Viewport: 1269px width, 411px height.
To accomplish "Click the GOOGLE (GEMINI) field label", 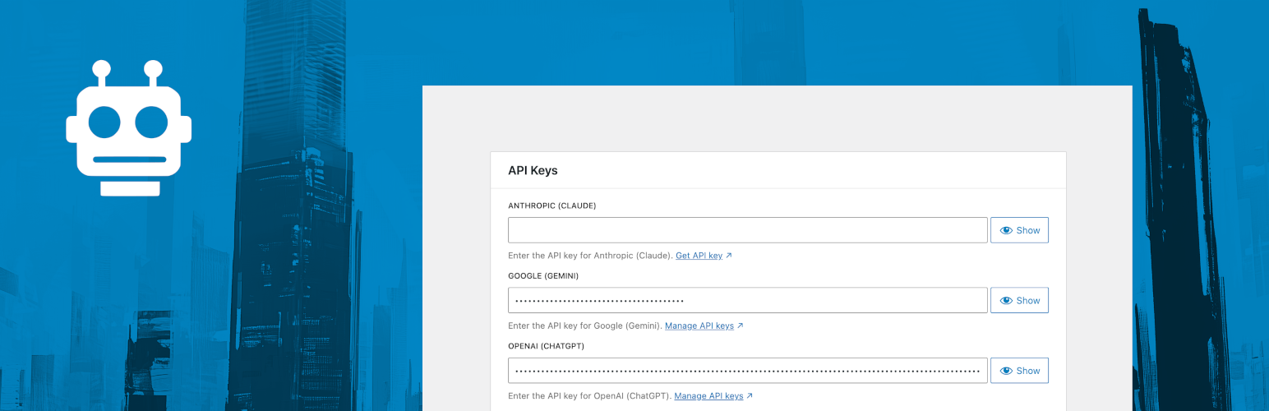I will coord(542,276).
